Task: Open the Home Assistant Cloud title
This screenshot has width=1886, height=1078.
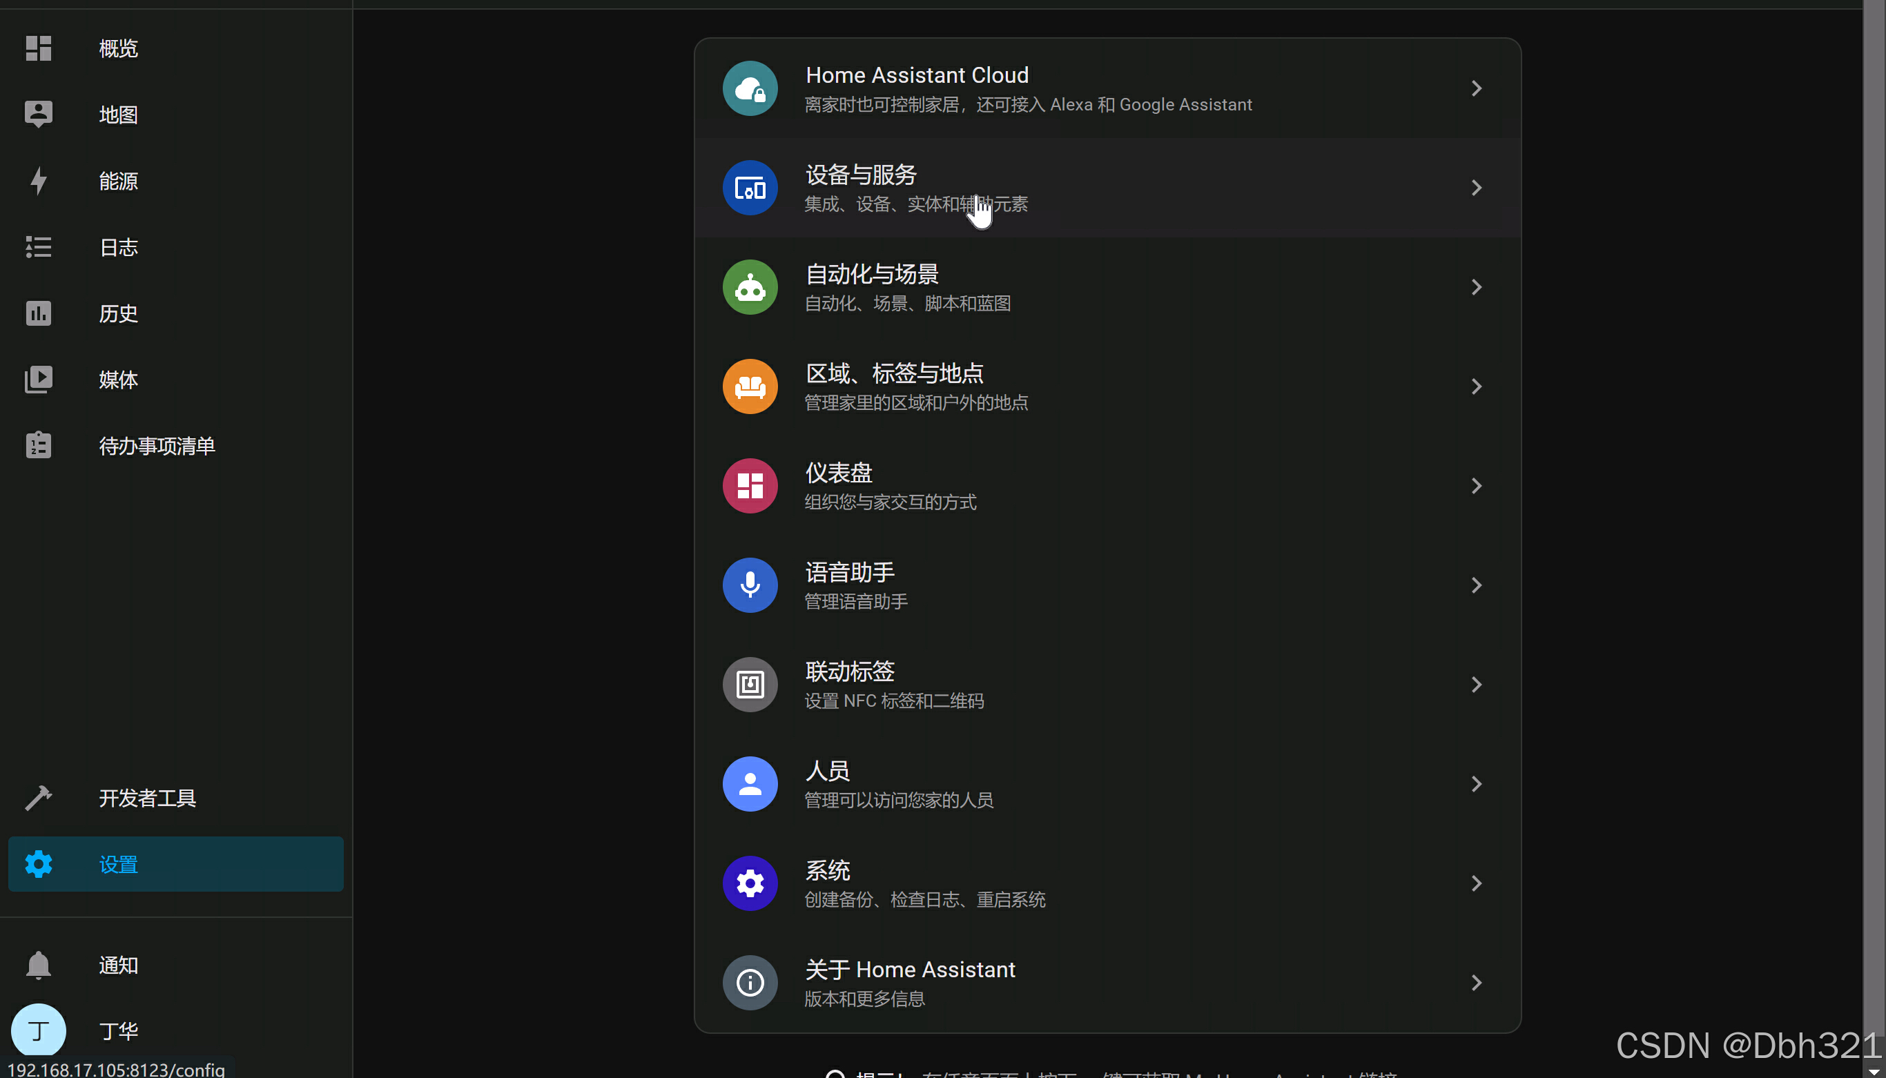Action: (x=917, y=75)
